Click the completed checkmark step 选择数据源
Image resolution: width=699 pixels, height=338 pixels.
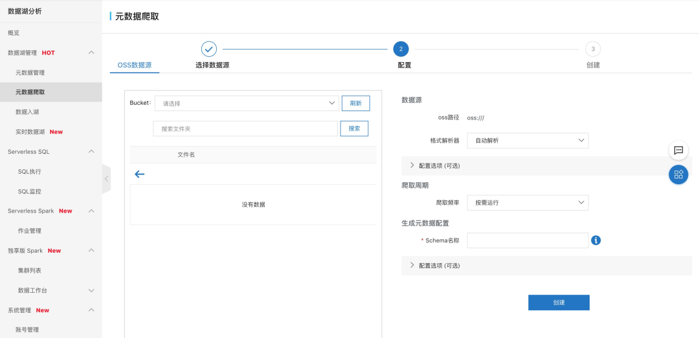point(208,49)
